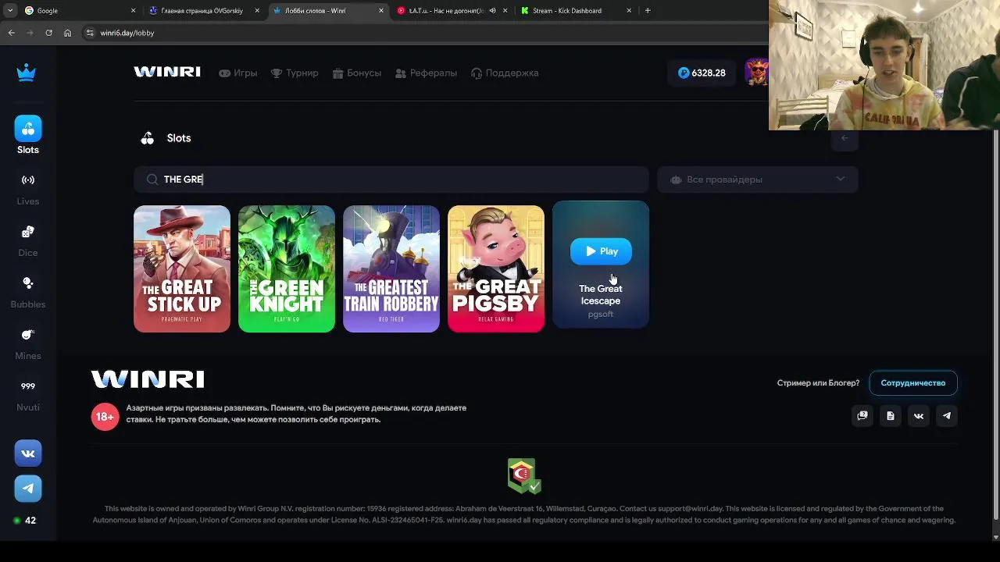
Task: Open the Mines game in sidebar
Action: (28, 344)
